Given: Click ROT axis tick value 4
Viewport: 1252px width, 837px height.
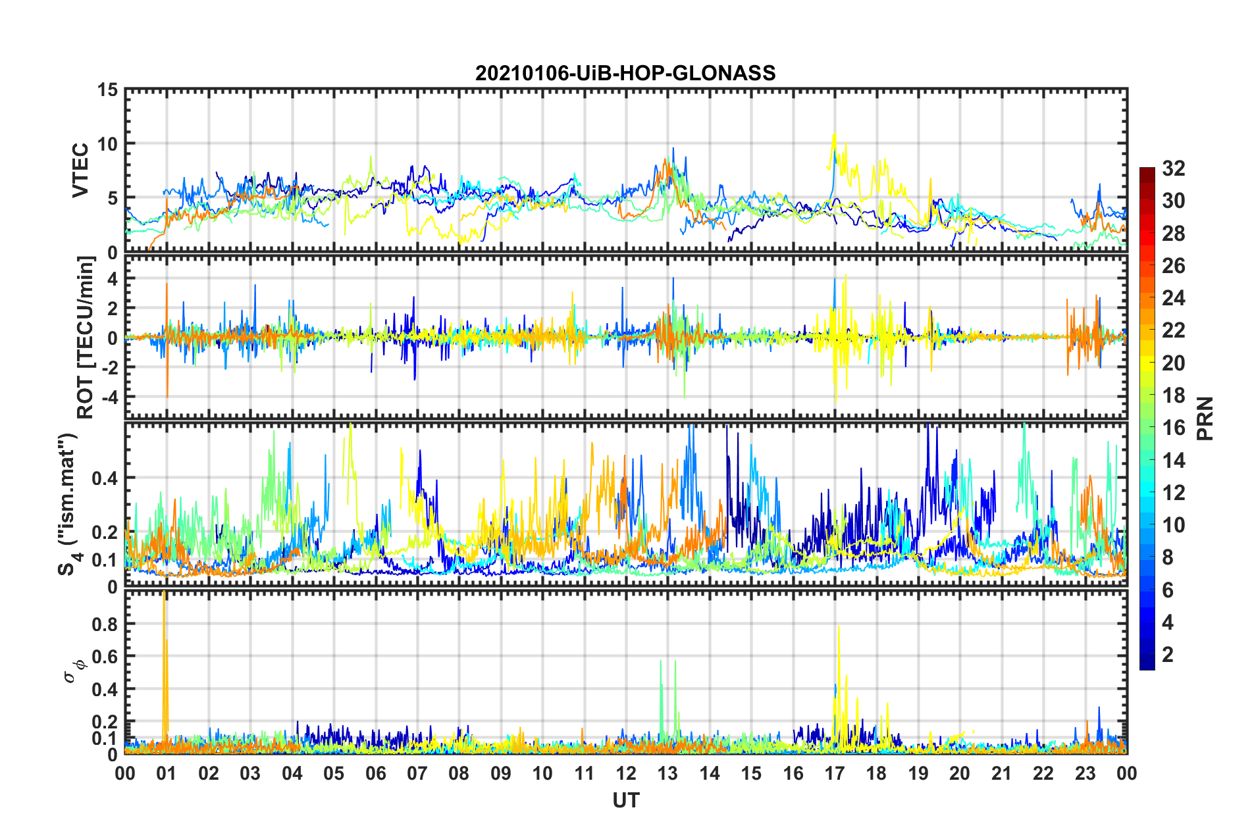Looking at the screenshot, I should [x=113, y=279].
